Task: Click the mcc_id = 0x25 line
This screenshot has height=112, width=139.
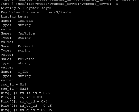Action: [15, 89]
